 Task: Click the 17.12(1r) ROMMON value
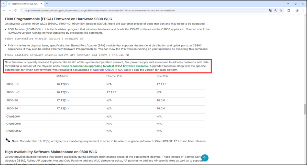tap(62, 100)
